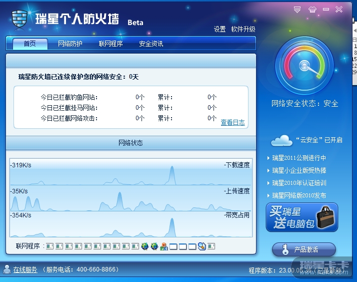
Task: Click the protection days 0天 headline
Action: pos(78,77)
